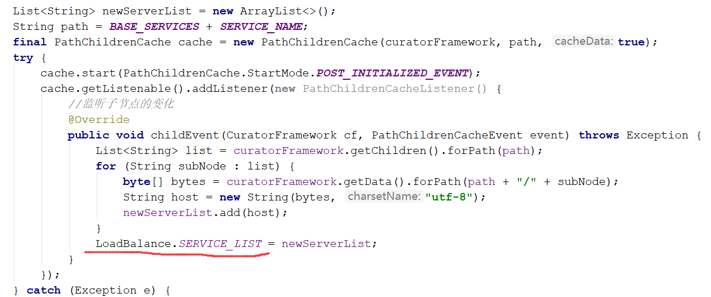The image size is (711, 297).
Task: Click getChildren() method call
Action: point(382,151)
